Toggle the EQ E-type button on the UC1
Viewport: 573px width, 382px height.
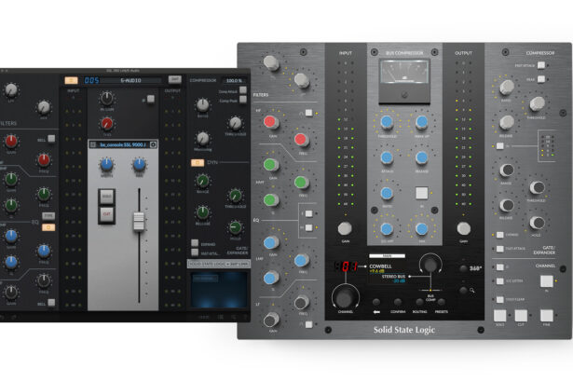click(308, 213)
